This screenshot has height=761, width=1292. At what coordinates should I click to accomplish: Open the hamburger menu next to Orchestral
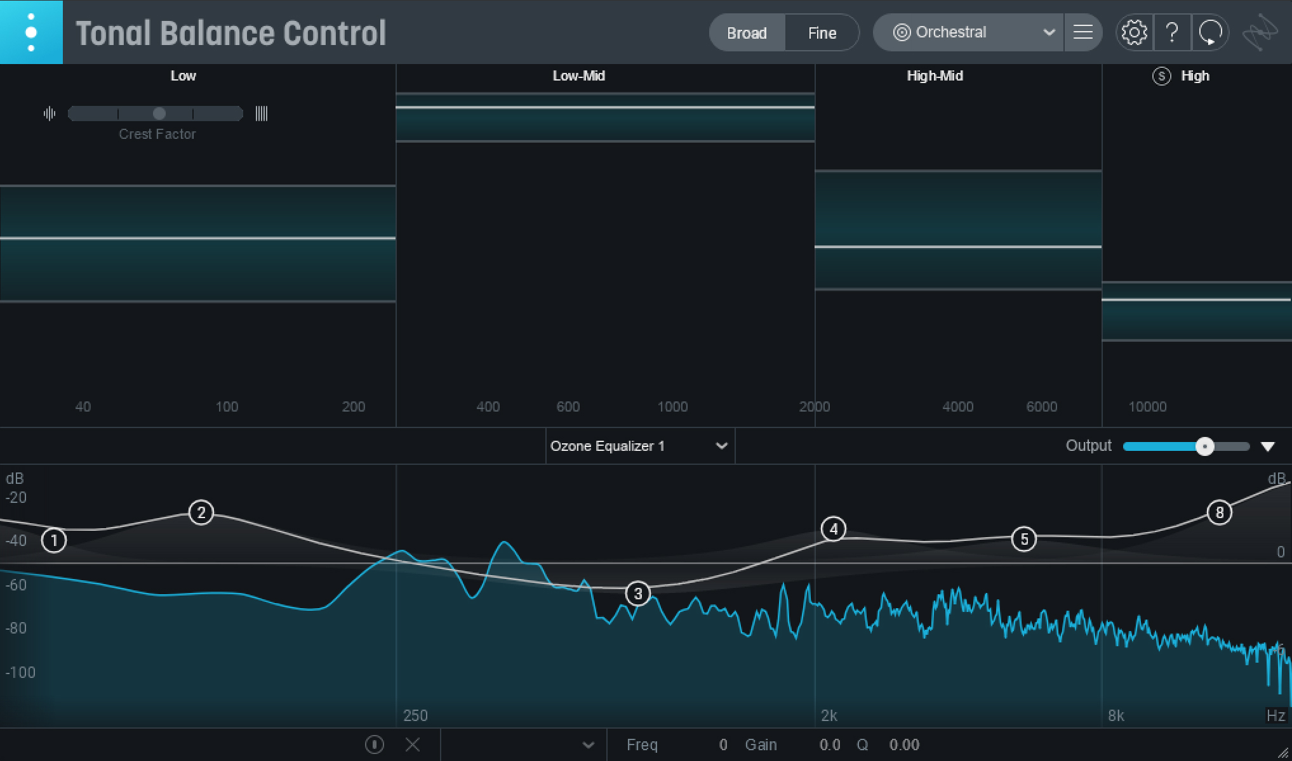[x=1083, y=32]
